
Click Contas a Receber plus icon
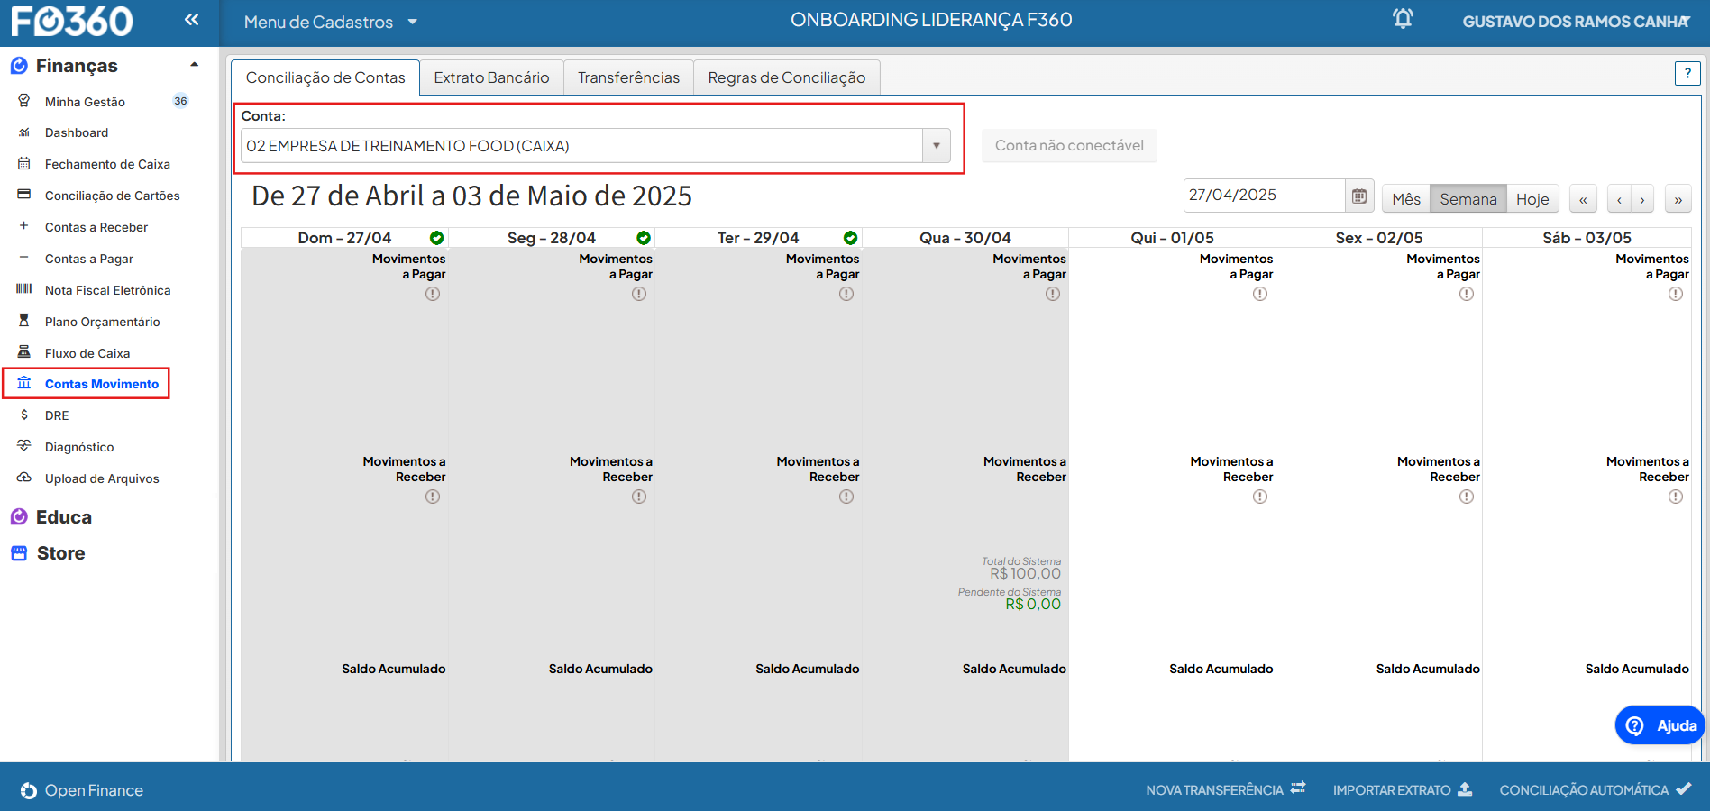24,226
